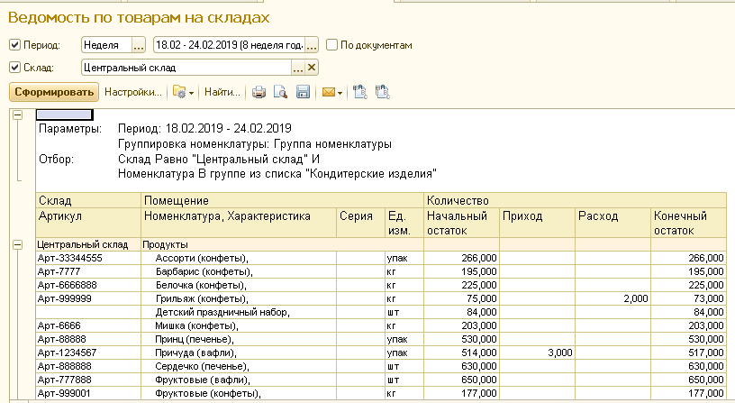Viewport: 735px width, 403px height.
Task: Select the Склад column header
Action: tap(88, 200)
